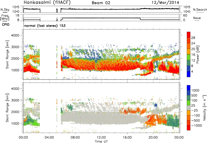Image resolution: width=207 pixels, height=143 pixels.
Task: Click the -1000 velocity colorbar label
Action: 196,125
